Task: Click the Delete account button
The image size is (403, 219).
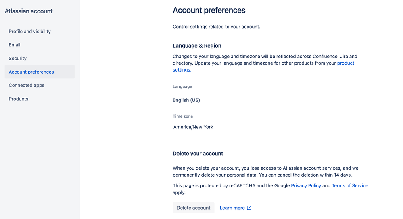Action: click(194, 208)
